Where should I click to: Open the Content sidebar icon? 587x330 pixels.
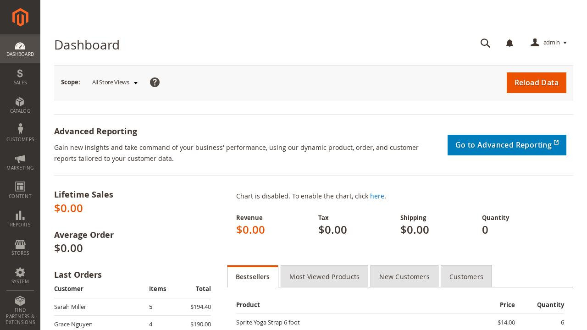(x=20, y=187)
